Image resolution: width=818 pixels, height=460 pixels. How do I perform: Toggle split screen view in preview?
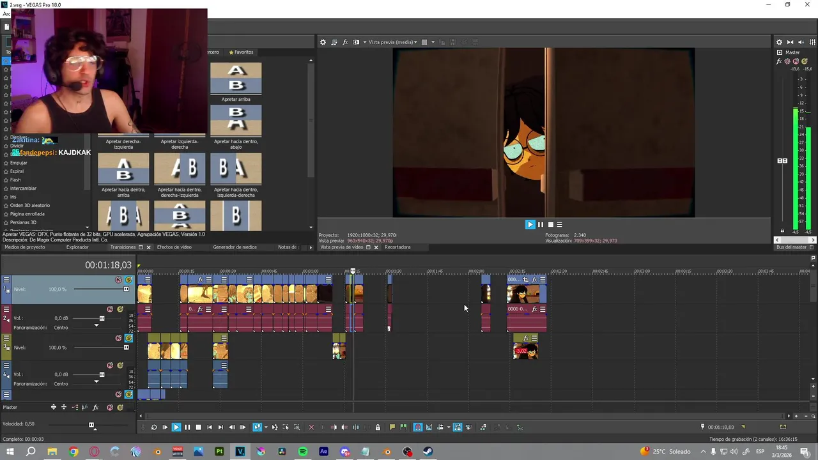click(x=357, y=42)
